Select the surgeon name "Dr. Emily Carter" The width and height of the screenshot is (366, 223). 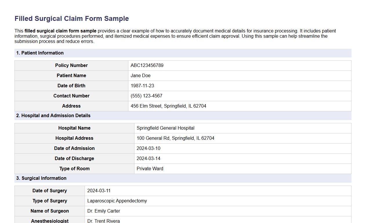click(x=103, y=211)
